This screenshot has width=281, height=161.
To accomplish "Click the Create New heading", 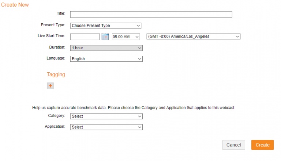I will tap(15, 5).
